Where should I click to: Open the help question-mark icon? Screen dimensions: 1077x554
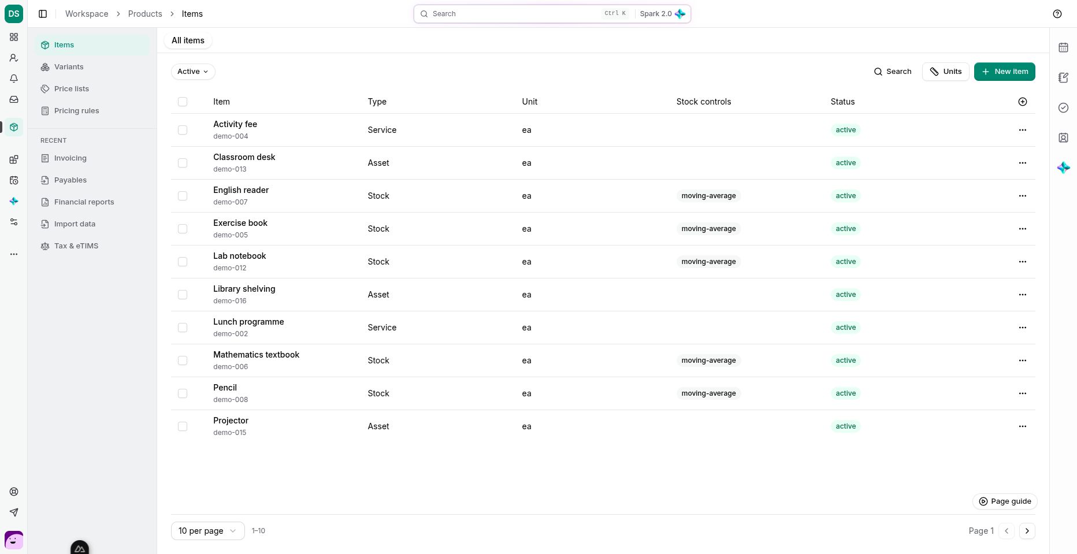[x=1057, y=14]
